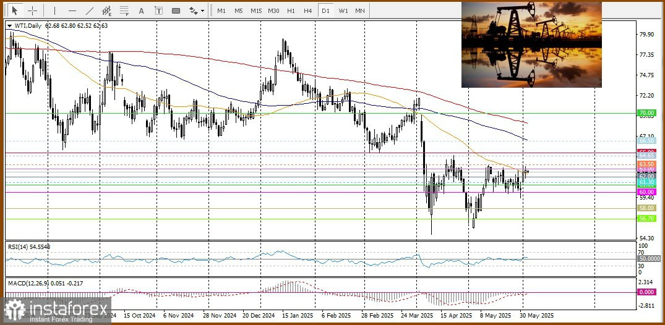This screenshot has height=325, width=665.
Task: Switch to H1 timeframe
Action: pyautogui.click(x=291, y=11)
